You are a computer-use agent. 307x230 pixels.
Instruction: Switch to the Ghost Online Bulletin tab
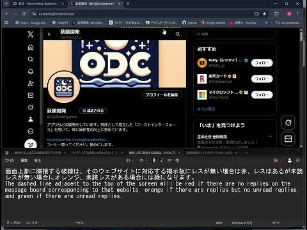point(36,4)
